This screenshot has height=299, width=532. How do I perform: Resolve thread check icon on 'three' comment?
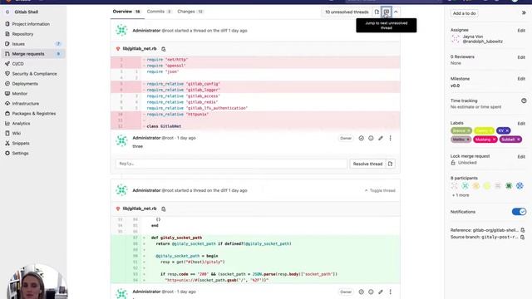point(362,138)
